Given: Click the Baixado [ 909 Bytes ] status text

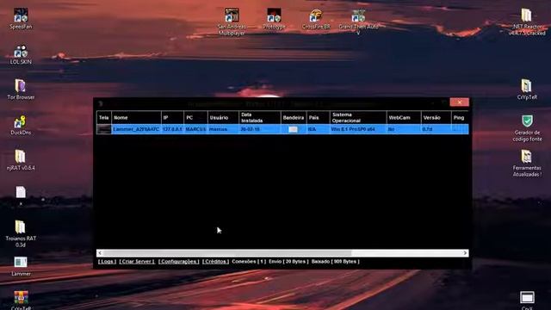Looking at the screenshot, I should click(x=335, y=262).
